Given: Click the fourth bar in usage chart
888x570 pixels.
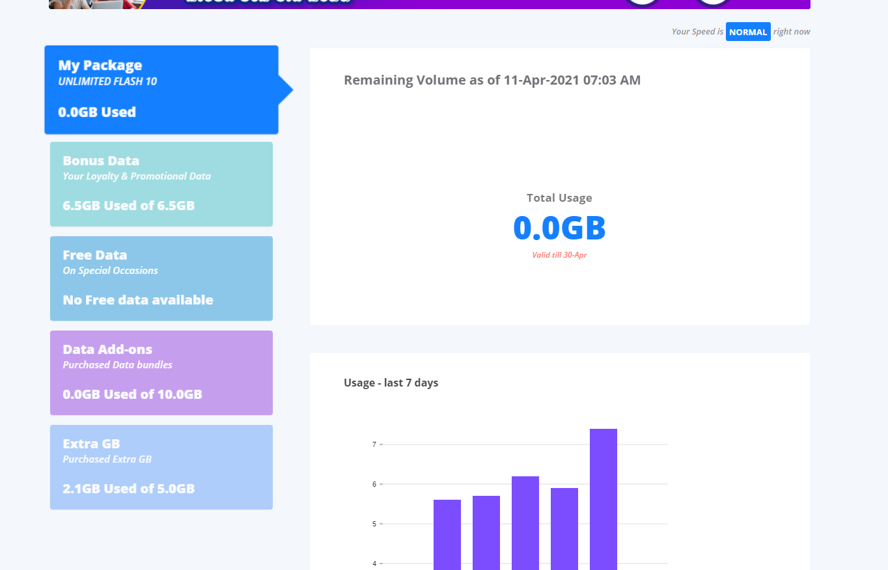Looking at the screenshot, I should [x=564, y=529].
